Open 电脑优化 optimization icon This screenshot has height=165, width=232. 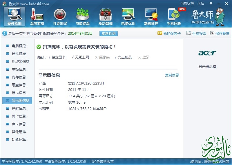pos(128,16)
